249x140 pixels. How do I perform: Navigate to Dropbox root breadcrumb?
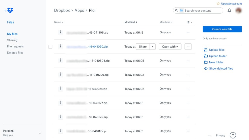click(62, 10)
